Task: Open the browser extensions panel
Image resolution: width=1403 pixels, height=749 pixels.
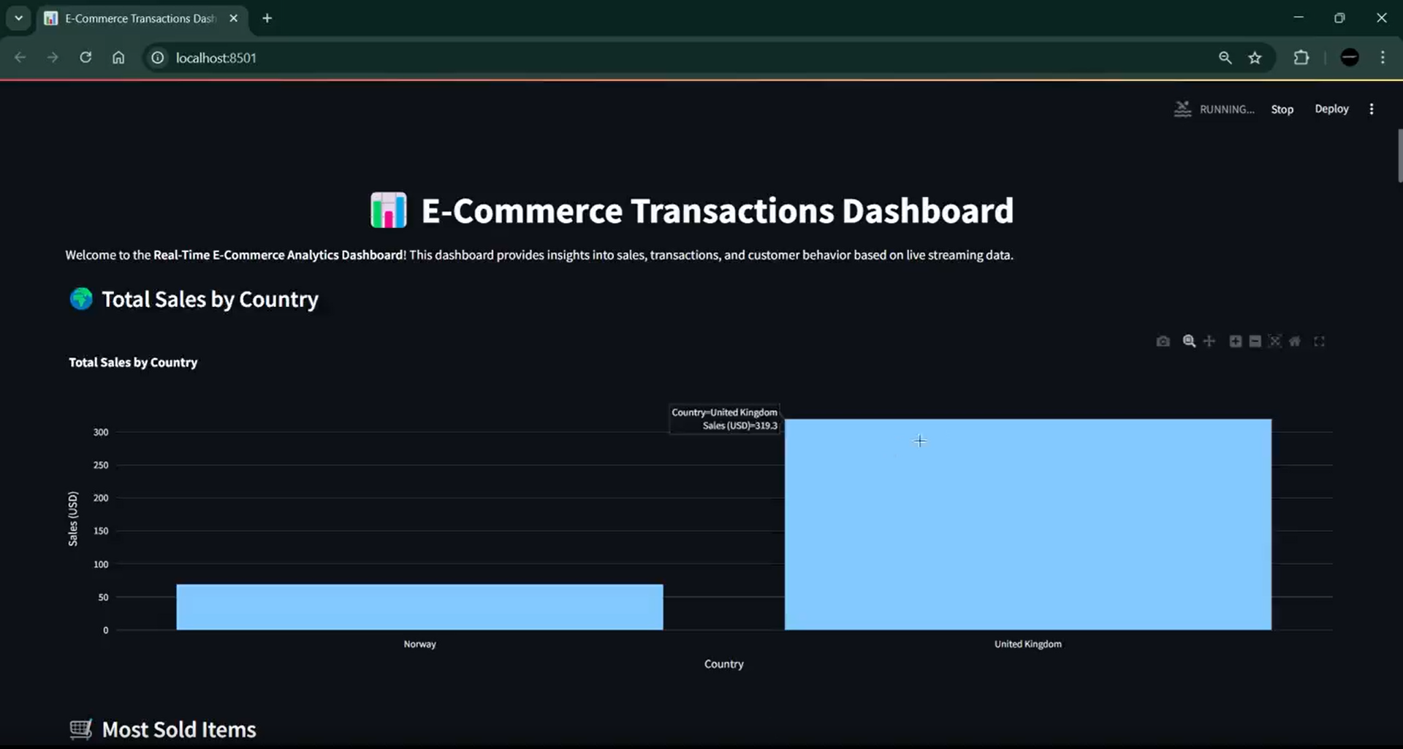Action: coord(1302,58)
